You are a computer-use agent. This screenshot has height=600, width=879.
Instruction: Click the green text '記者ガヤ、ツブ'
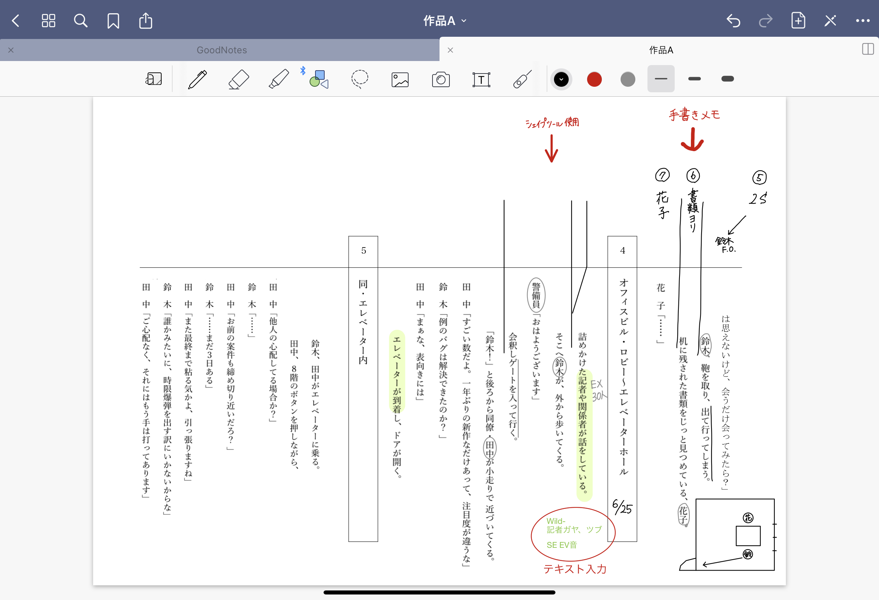pos(574,530)
